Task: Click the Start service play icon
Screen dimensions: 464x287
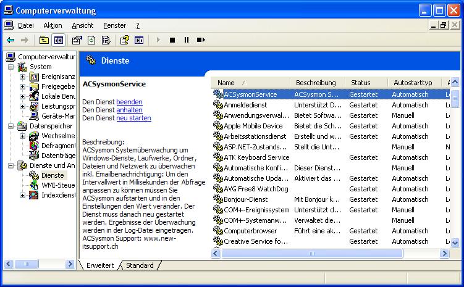Action: [x=158, y=40]
